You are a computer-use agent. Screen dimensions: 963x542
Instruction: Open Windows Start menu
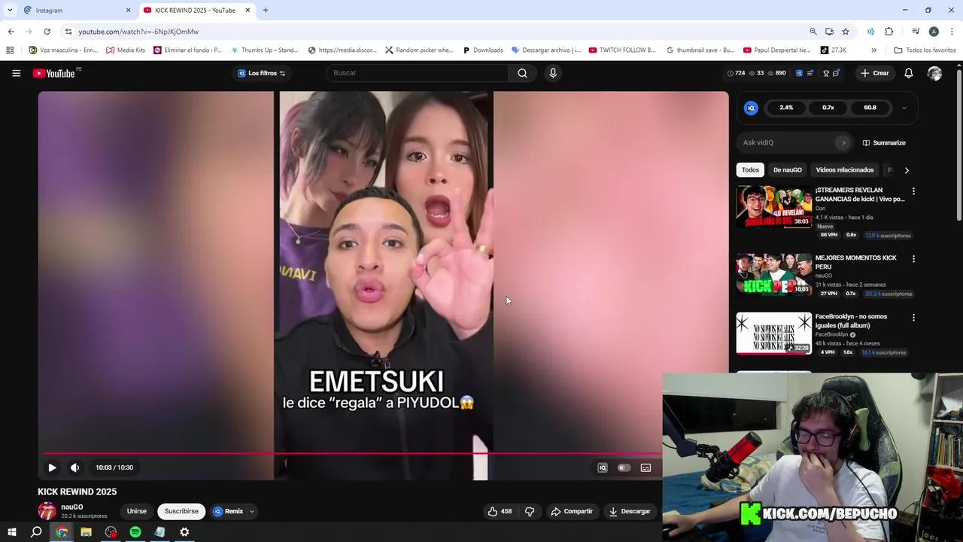[11, 532]
